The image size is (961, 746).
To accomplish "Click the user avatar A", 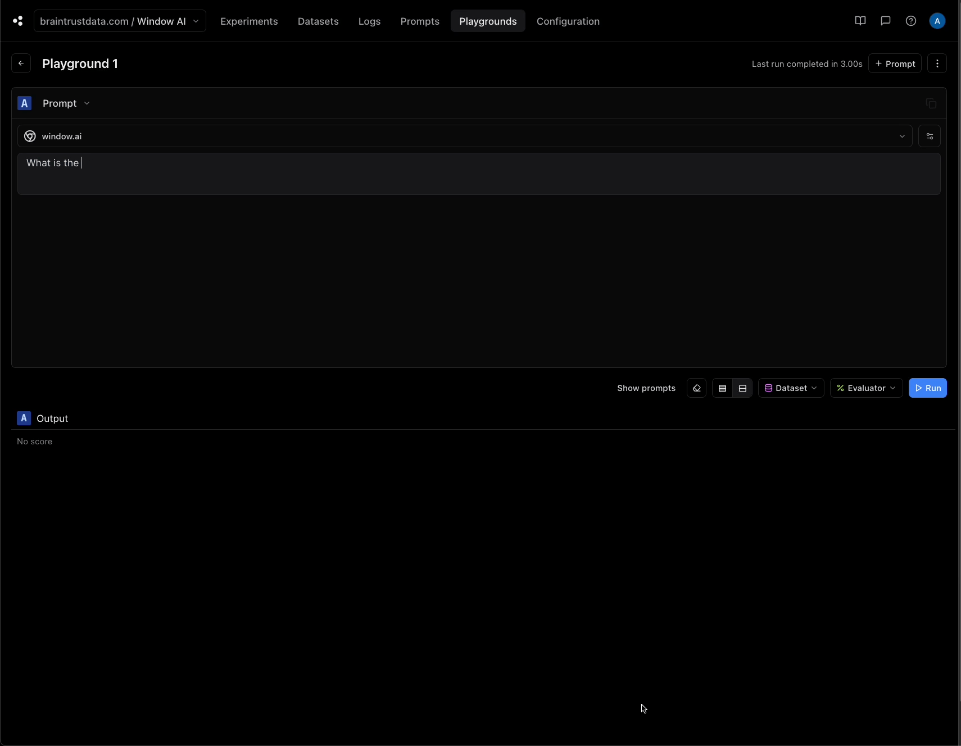I will click(937, 21).
